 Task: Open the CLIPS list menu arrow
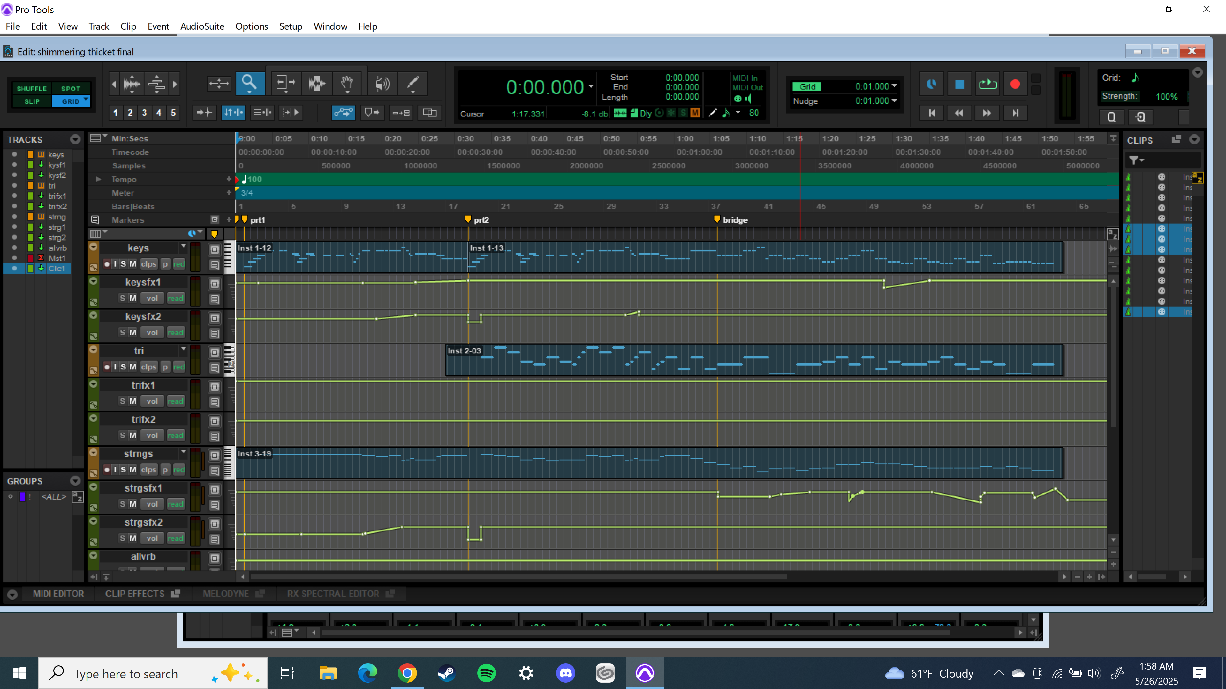tap(1194, 139)
